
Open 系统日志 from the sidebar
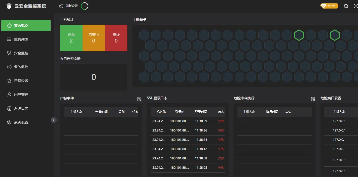(x=21, y=108)
